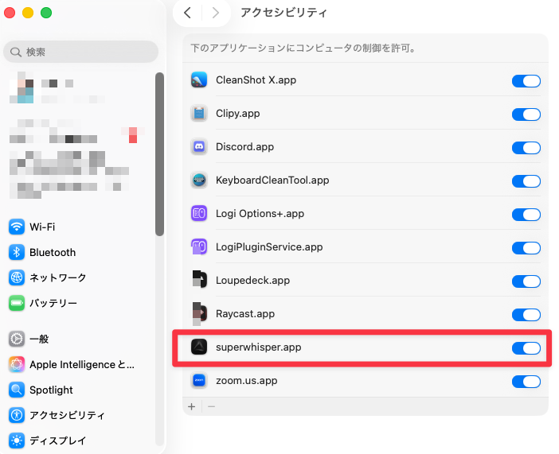Open ディスプレイ settings

click(x=58, y=440)
